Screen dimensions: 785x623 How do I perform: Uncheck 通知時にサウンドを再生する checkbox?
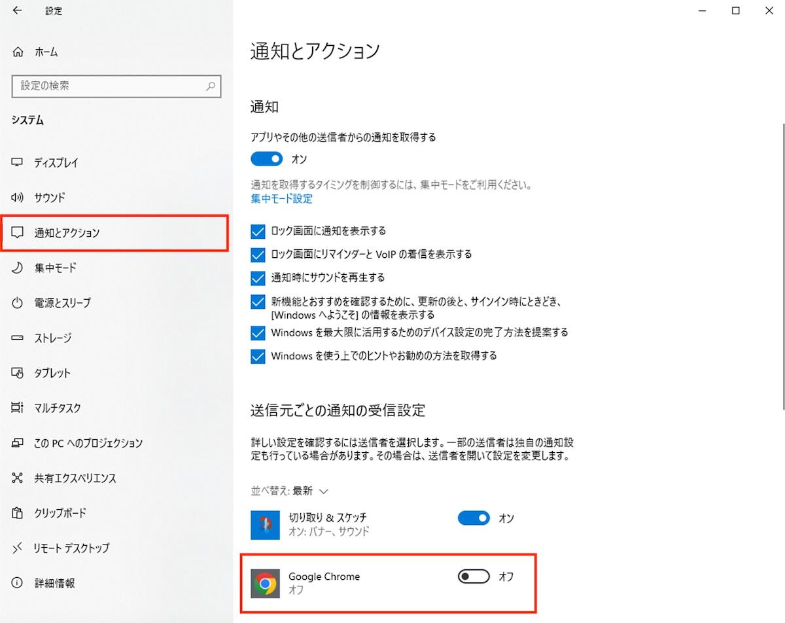point(258,277)
